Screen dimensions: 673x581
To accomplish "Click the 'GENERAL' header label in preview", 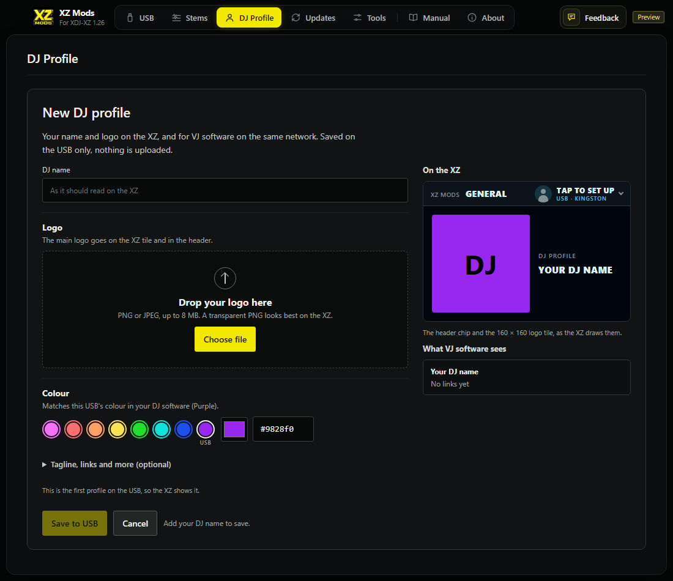I will 486,194.
